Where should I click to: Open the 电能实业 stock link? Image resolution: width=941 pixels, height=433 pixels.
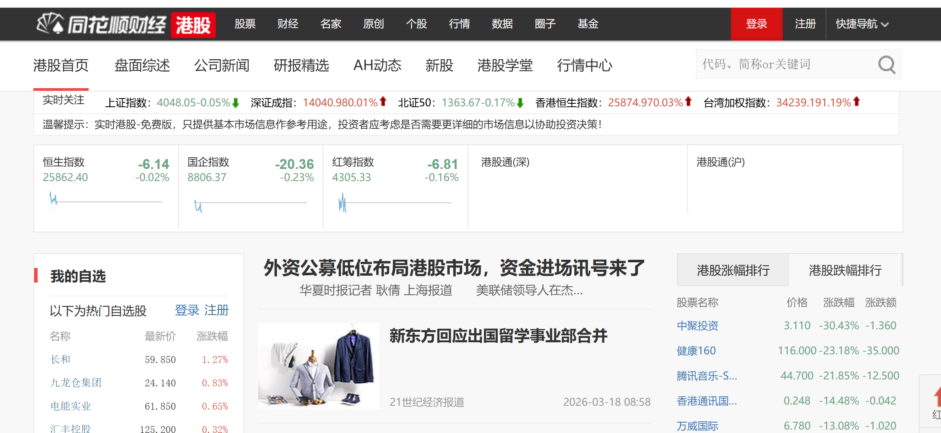(70, 406)
